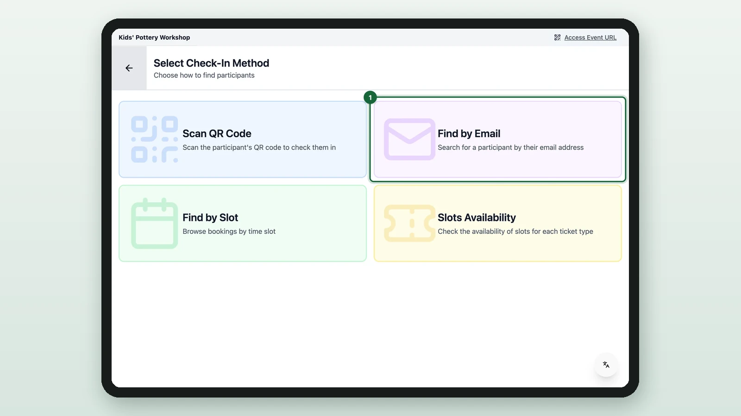Image resolution: width=741 pixels, height=416 pixels.
Task: Open the Access Event URL link
Action: (x=590, y=37)
